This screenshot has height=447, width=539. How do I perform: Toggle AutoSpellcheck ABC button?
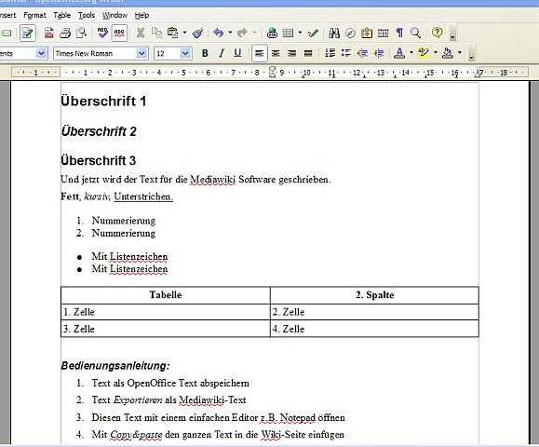[119, 33]
